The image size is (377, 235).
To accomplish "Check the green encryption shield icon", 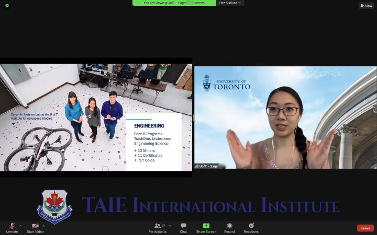I will coord(7,6).
